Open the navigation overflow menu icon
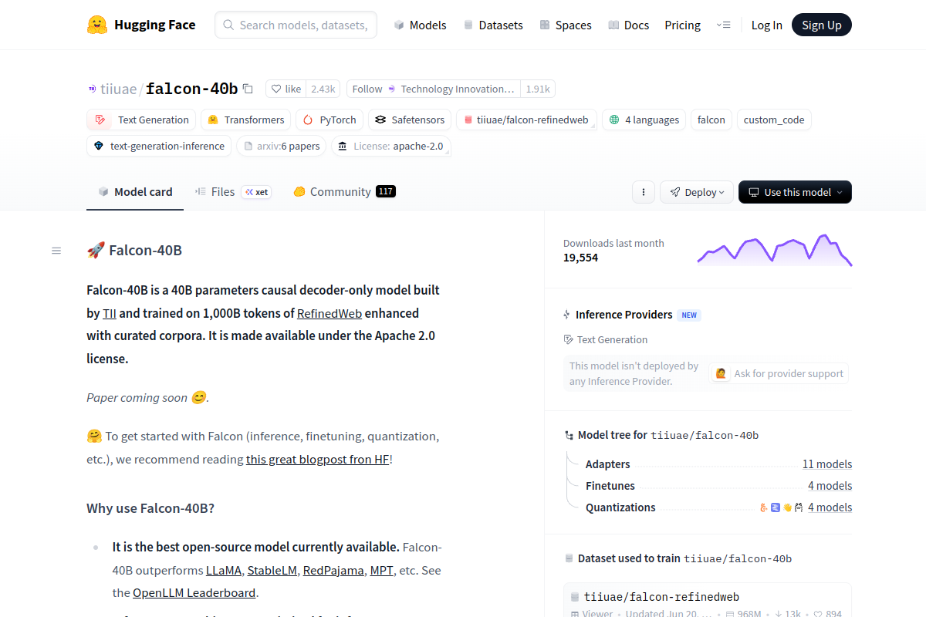 pyautogui.click(x=723, y=25)
